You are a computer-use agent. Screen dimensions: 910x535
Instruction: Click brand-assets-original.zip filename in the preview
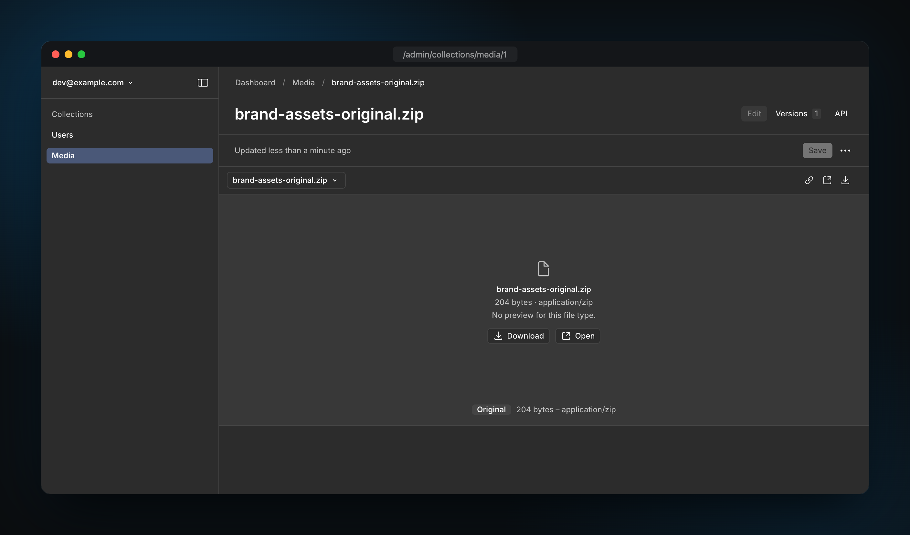[544, 289]
